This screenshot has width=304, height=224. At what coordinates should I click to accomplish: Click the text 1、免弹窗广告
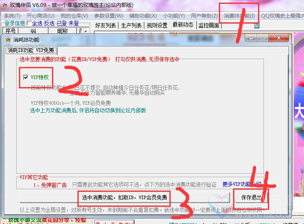pyautogui.click(x=50, y=185)
